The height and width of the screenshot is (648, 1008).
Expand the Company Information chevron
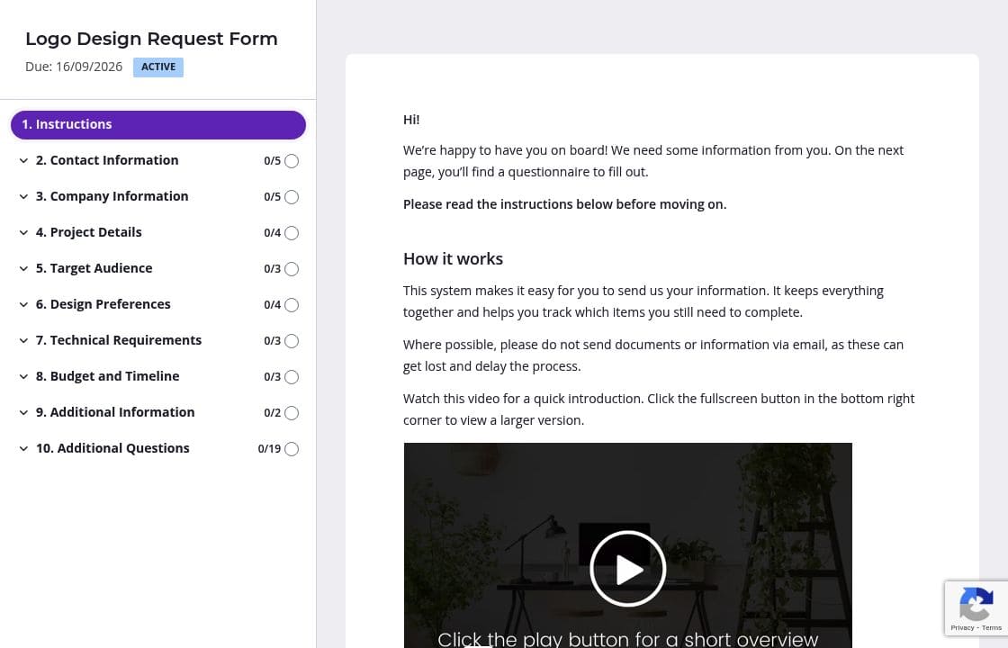click(23, 197)
